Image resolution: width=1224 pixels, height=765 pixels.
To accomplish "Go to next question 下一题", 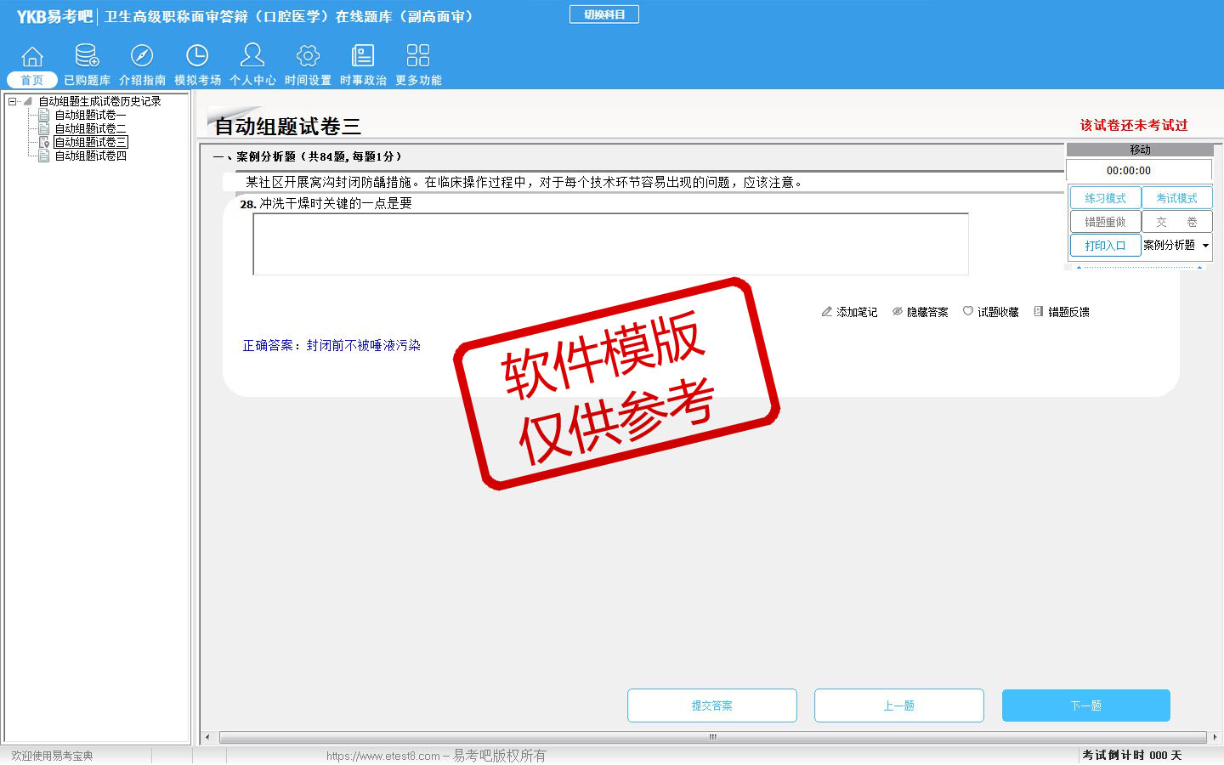I will [1085, 705].
